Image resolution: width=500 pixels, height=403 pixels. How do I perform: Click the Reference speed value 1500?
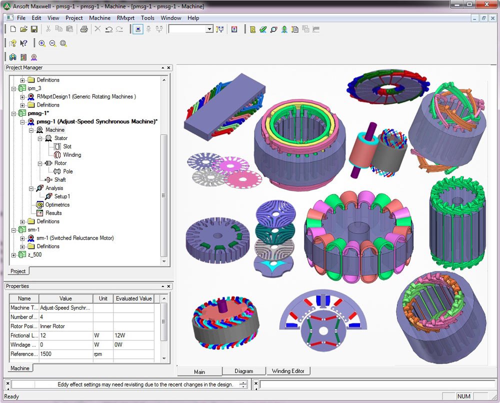[x=66, y=354]
